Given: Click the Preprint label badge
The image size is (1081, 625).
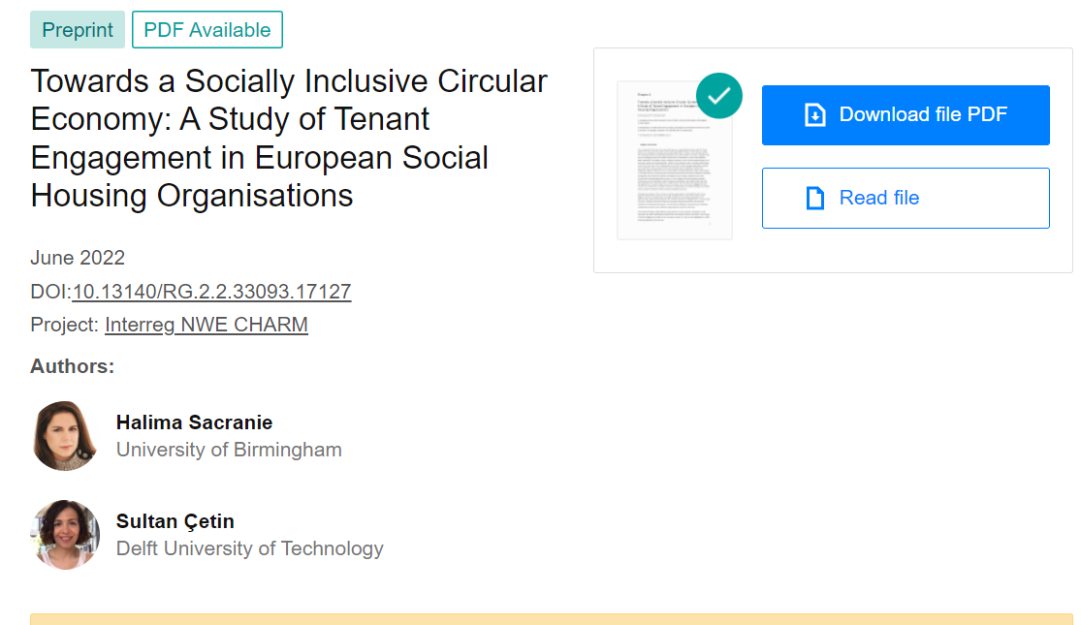Looking at the screenshot, I should [x=78, y=30].
